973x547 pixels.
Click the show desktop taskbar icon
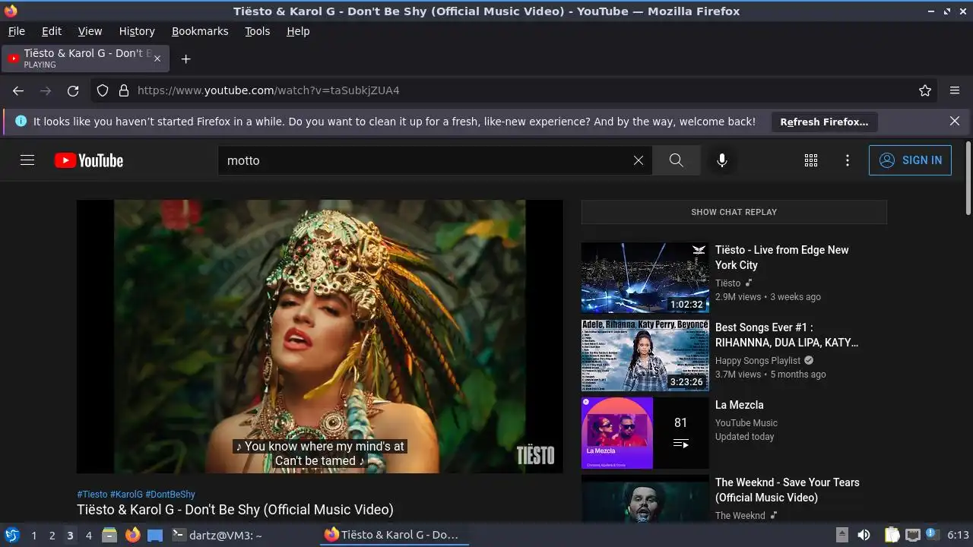[155, 535]
